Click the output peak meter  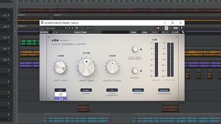[x=170, y=60]
